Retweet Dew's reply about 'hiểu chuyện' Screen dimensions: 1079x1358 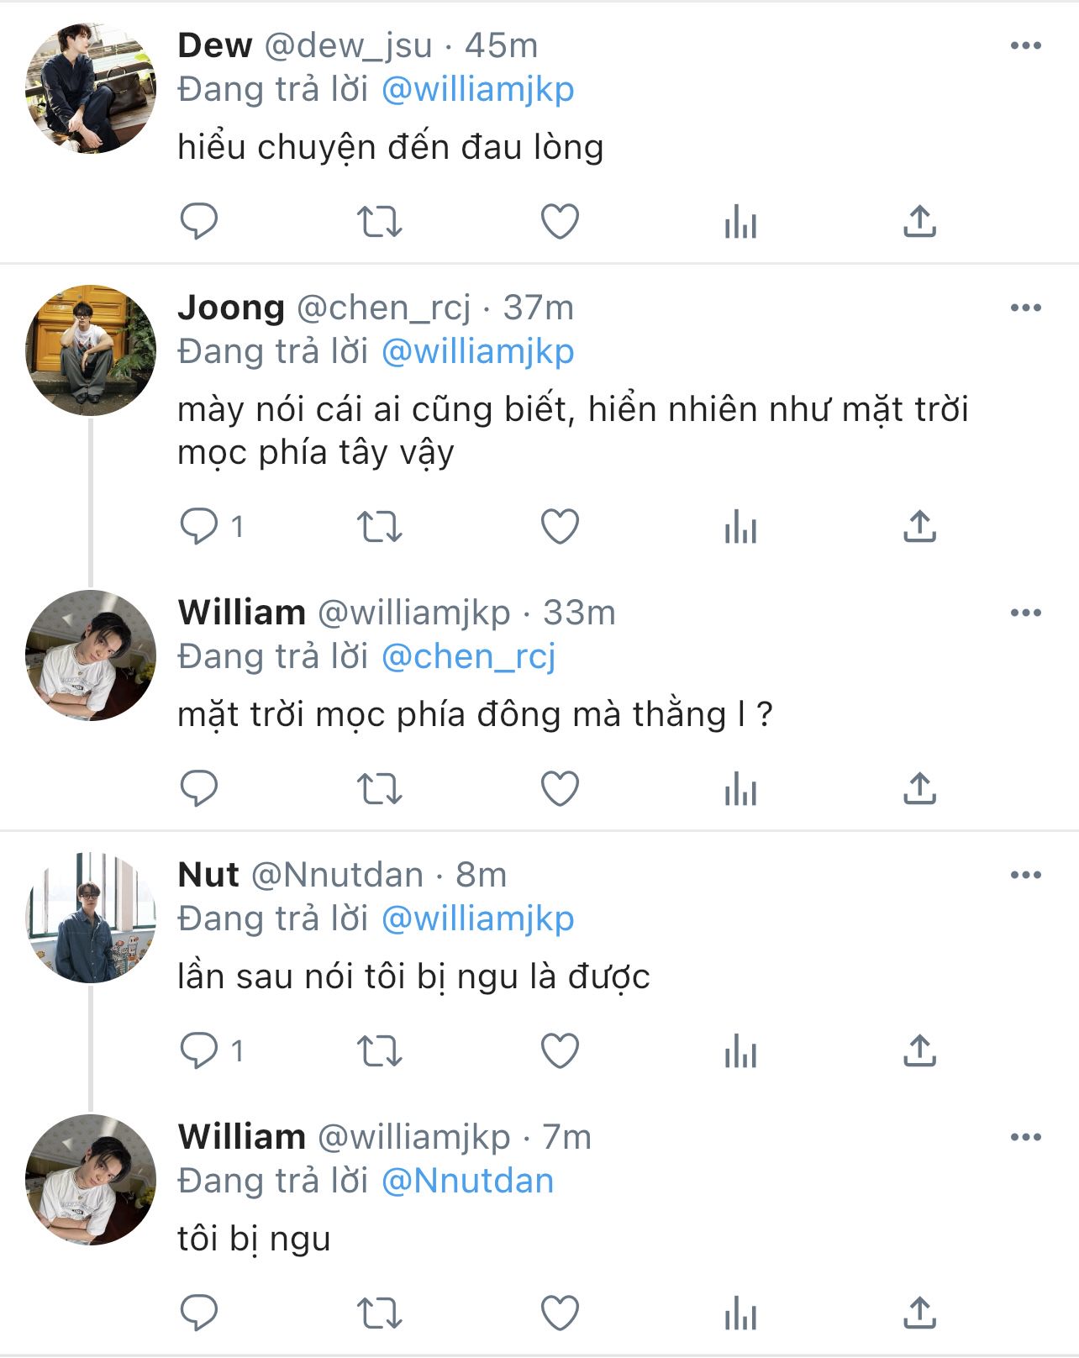[x=379, y=222]
